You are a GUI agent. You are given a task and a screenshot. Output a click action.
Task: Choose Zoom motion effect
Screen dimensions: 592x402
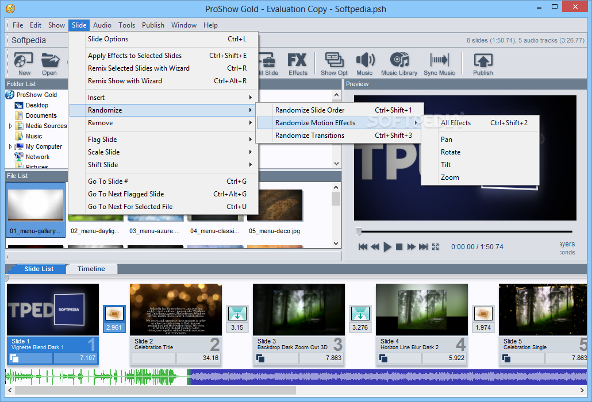tap(480, 177)
